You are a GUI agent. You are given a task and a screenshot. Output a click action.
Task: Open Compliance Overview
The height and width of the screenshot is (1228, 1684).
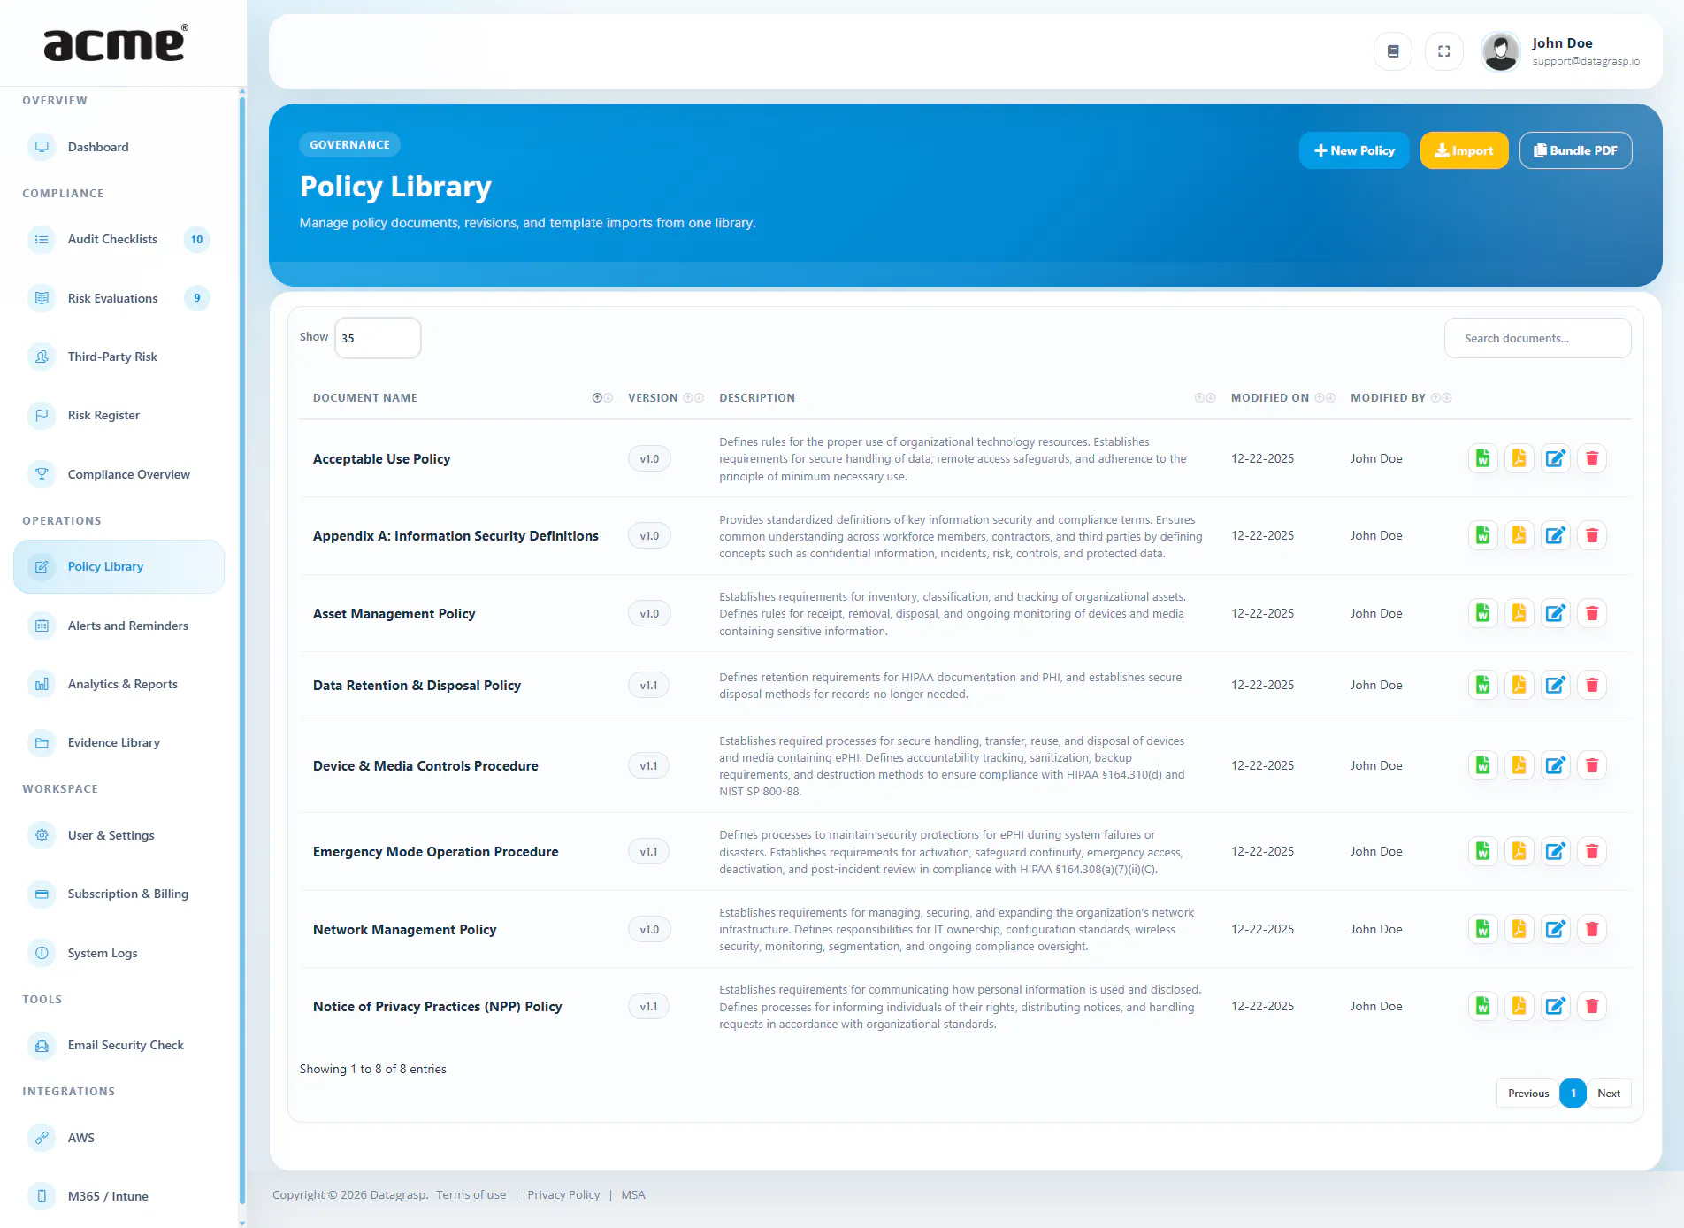point(119,474)
